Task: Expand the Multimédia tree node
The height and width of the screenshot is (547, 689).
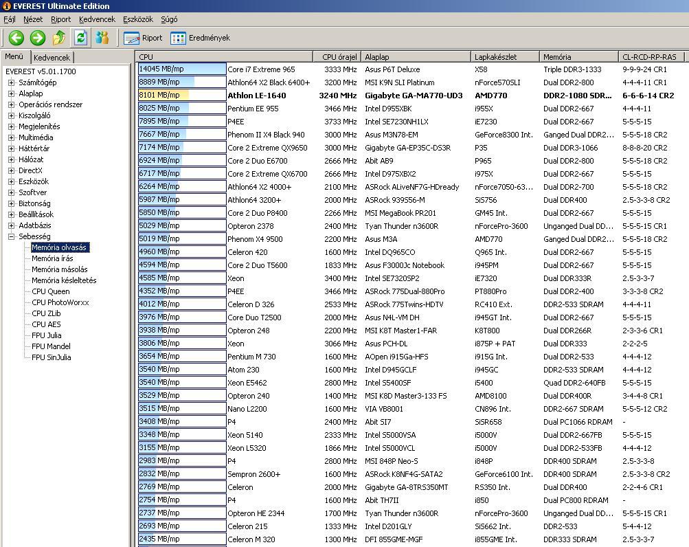Action: pyautogui.click(x=12, y=137)
